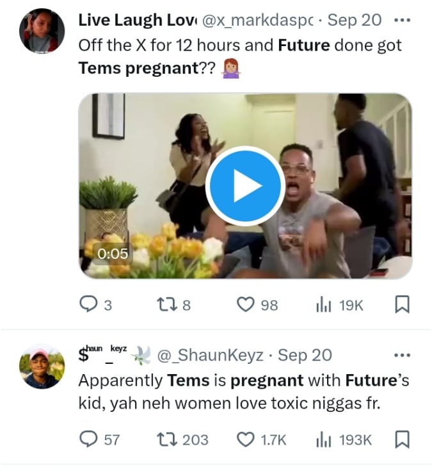Click the 0:05 video duration badge

click(x=113, y=254)
